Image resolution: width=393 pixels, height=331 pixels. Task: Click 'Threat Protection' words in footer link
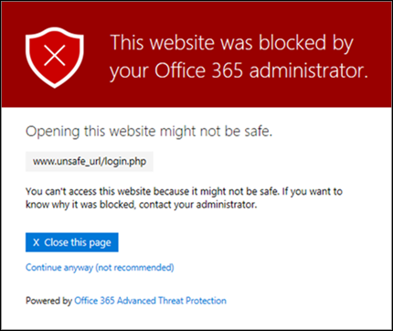pyautogui.click(x=192, y=301)
